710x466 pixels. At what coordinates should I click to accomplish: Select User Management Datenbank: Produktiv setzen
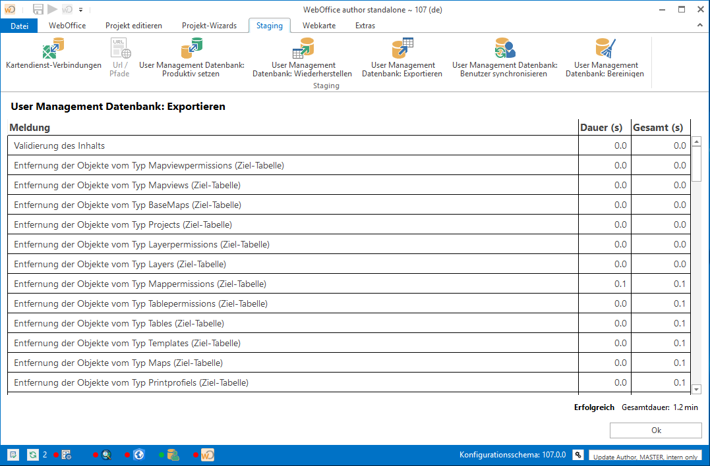coord(191,57)
